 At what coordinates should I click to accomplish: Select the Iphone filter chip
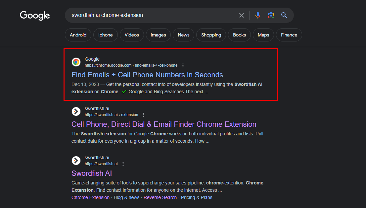click(106, 35)
